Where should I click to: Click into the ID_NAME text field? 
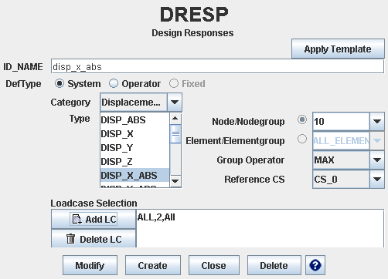click(217, 67)
